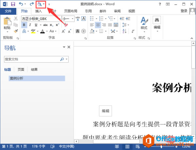196x150 pixels.
Task: Show the 页面 pages tab in navigation
Action: click(x=21, y=69)
